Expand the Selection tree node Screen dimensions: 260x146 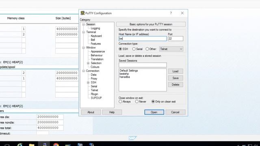coord(88,63)
